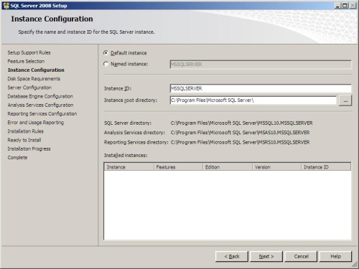Open the browse ellipsis button for root directory

click(x=345, y=100)
